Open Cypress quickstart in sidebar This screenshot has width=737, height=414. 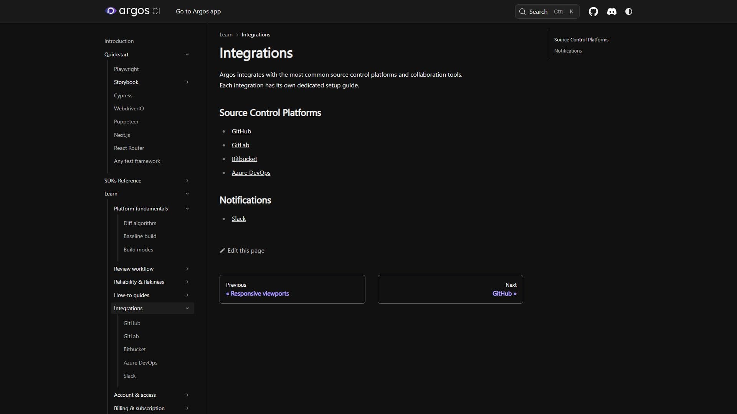123,95
